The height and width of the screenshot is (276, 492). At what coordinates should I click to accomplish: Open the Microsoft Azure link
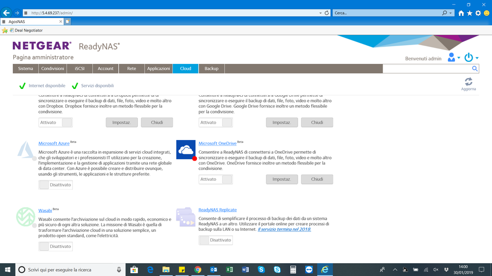pos(54,143)
